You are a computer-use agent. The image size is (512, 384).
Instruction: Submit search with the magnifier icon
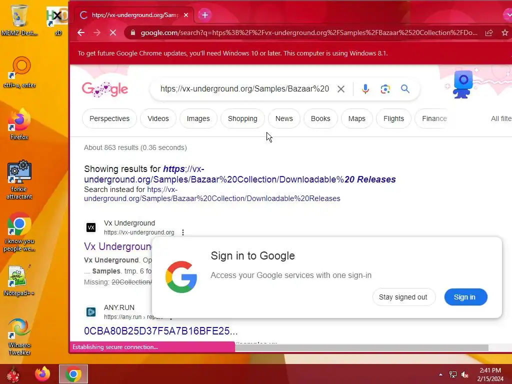pos(405,89)
